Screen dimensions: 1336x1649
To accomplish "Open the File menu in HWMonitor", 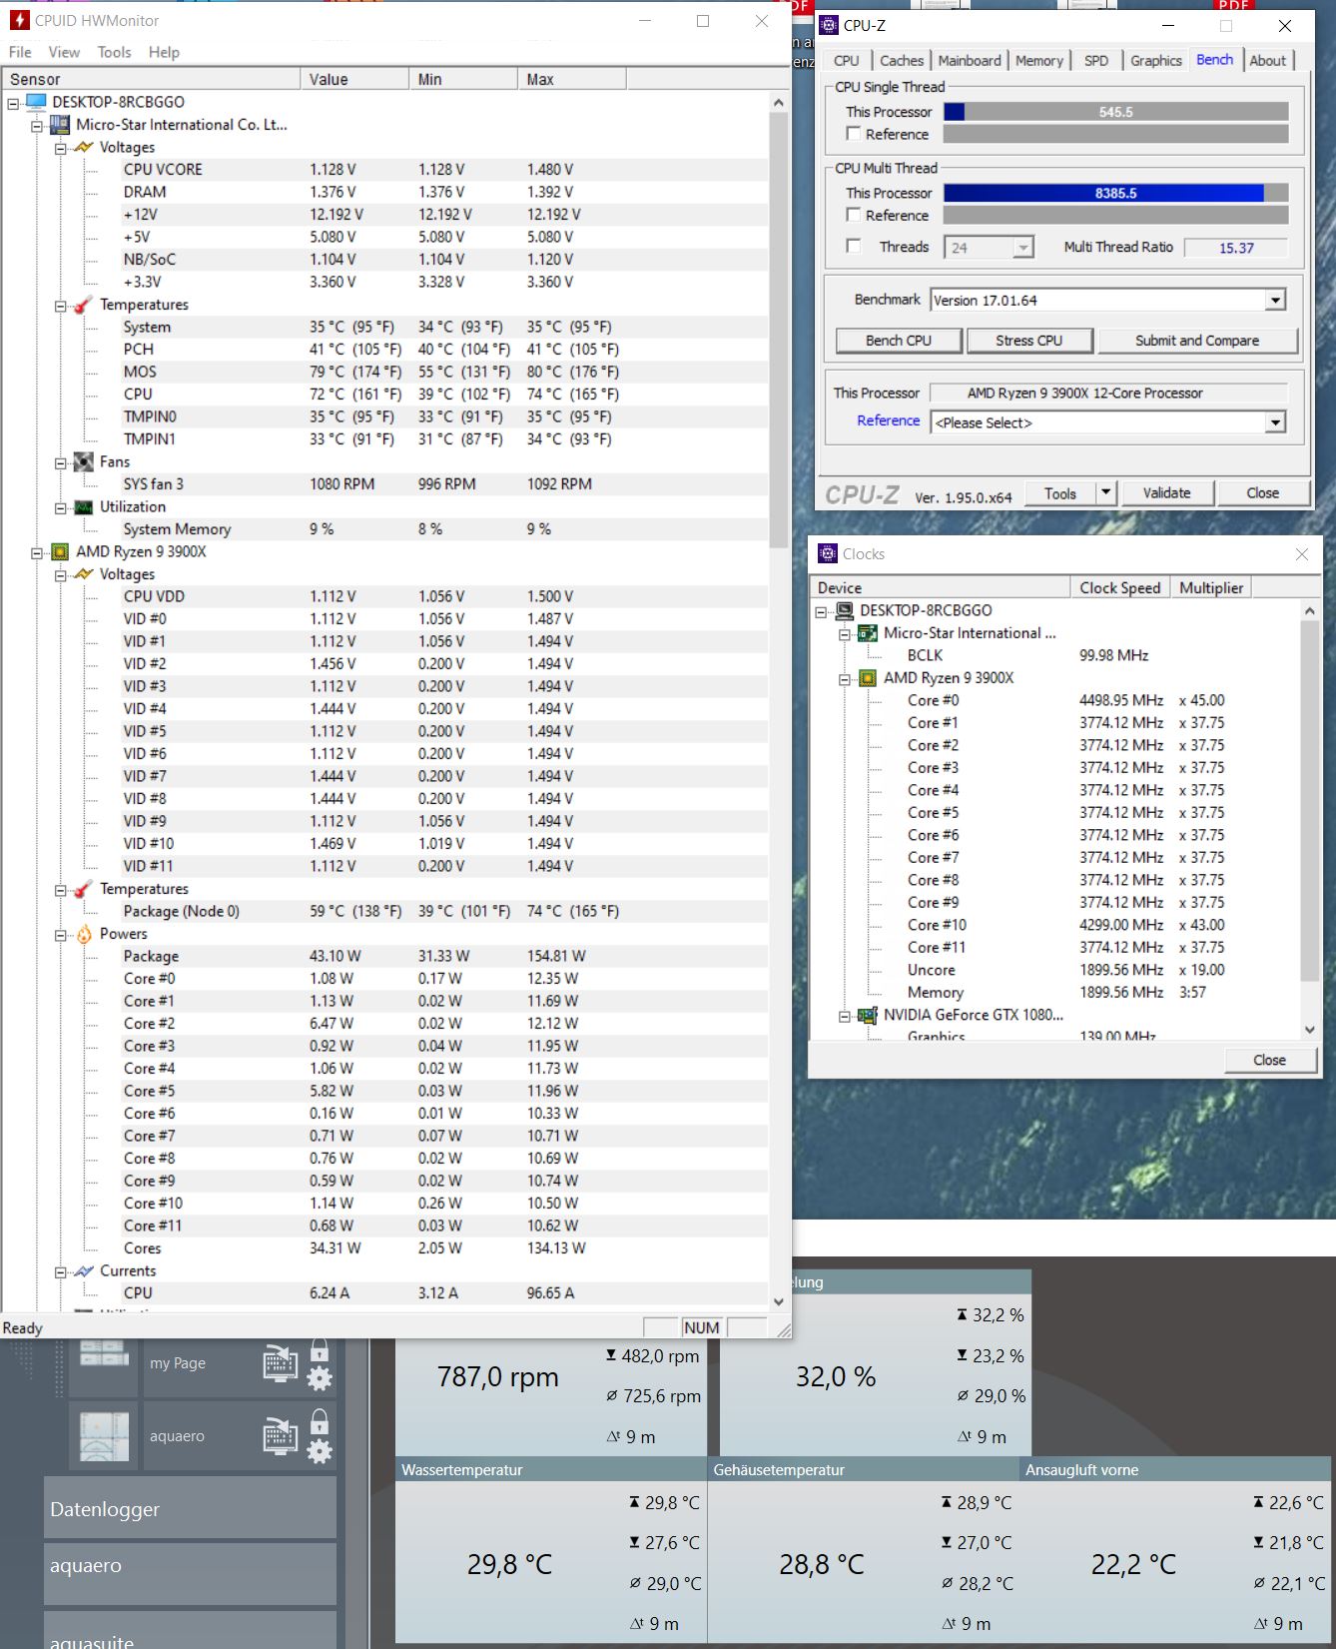I will [x=20, y=52].
